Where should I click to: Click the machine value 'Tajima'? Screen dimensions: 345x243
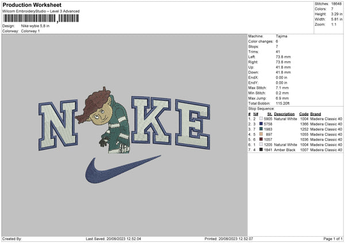(x=281, y=36)
